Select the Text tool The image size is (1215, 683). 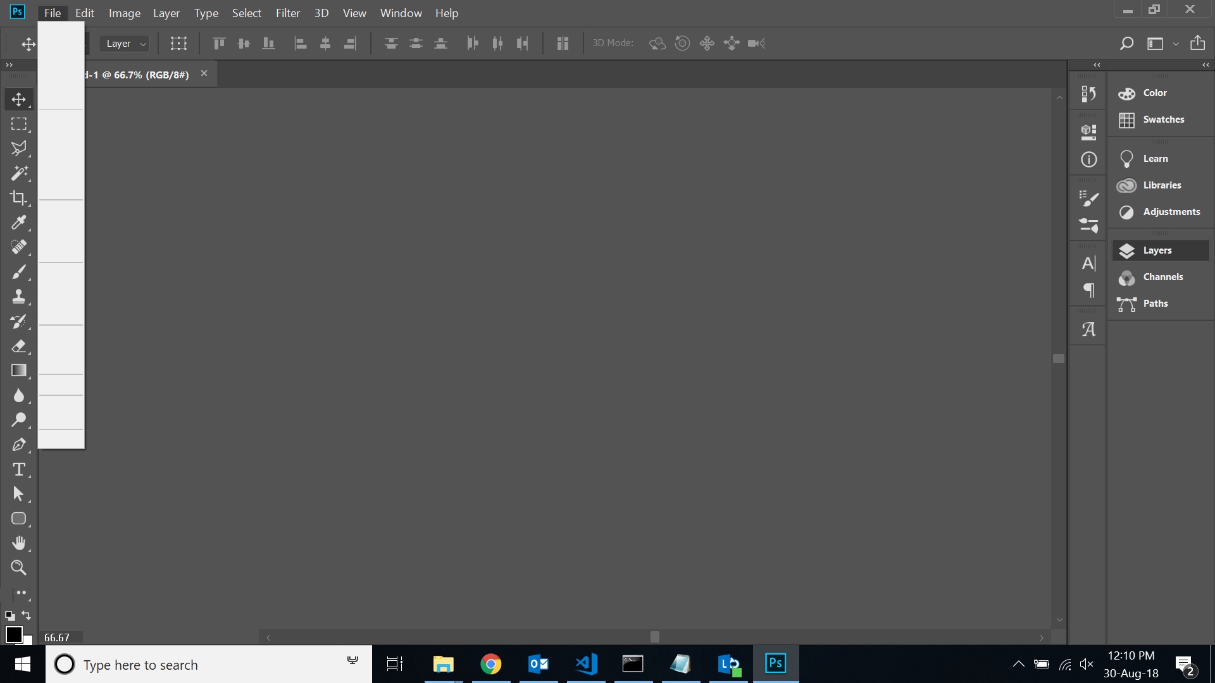pyautogui.click(x=18, y=469)
